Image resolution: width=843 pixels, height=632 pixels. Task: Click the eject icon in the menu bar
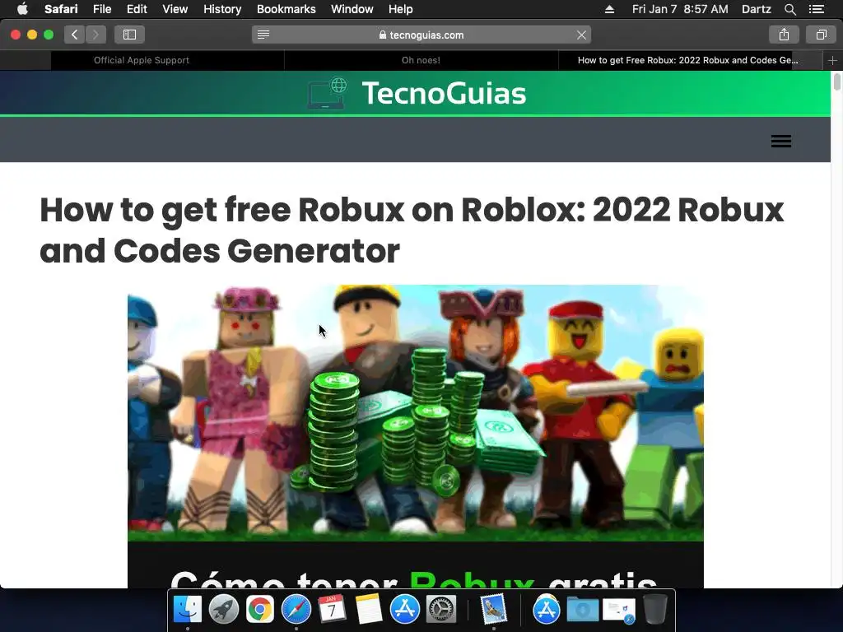[609, 9]
